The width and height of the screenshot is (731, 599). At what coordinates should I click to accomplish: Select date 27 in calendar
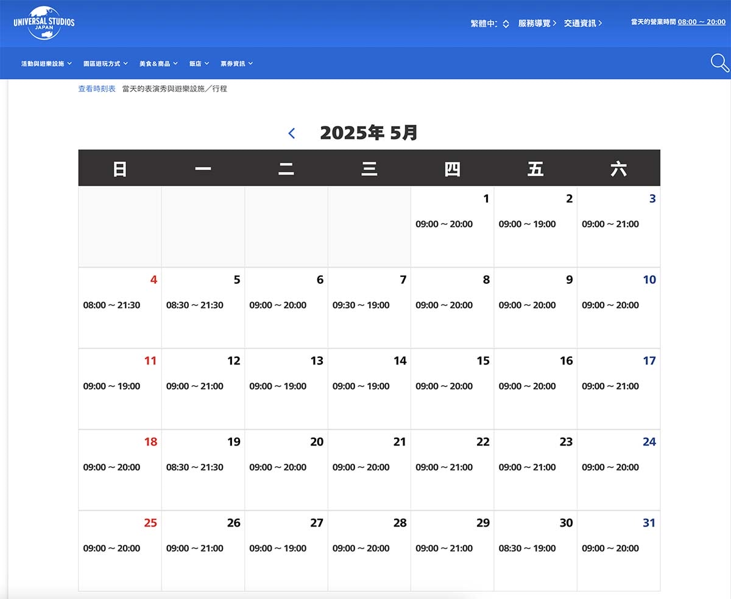[x=286, y=550]
